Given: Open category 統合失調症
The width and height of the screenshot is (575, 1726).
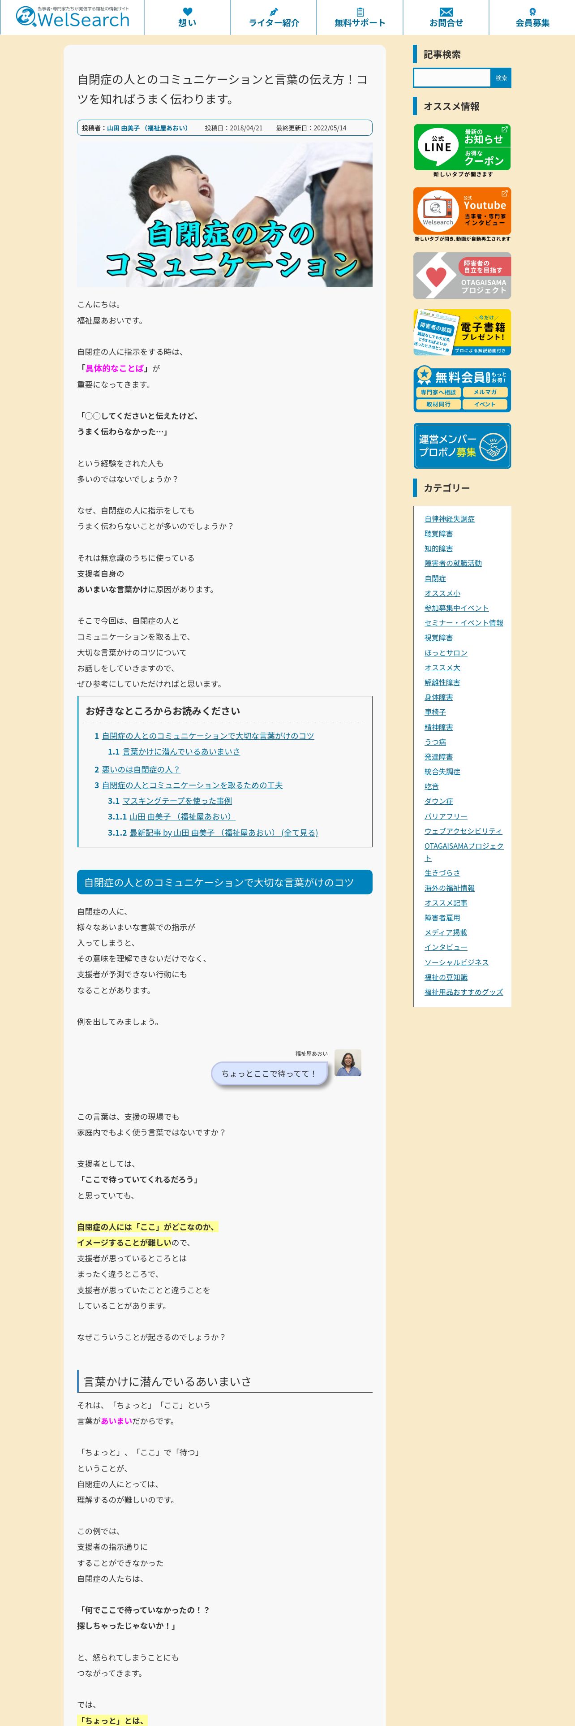Looking at the screenshot, I should point(442,772).
